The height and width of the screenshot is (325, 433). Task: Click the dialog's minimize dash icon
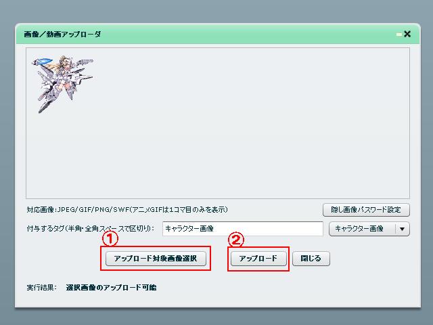point(399,34)
